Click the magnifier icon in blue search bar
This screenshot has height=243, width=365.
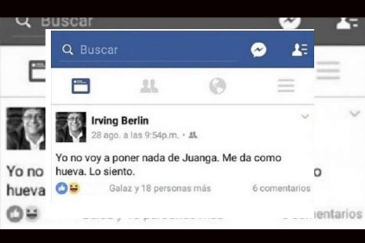(68, 50)
